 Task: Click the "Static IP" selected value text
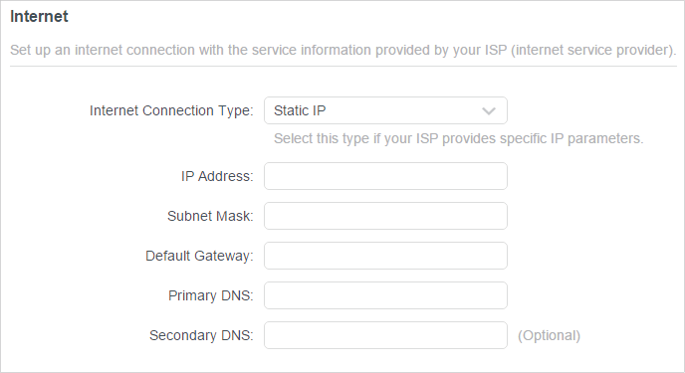click(300, 110)
